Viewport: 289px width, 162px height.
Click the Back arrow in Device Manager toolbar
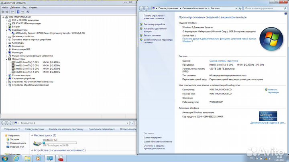click(3, 12)
